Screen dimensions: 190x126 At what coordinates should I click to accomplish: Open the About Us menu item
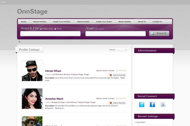(x=142, y=22)
